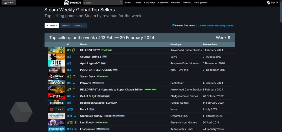282x132 pixels.
Task: Go to next Week 9
Action: pyautogui.click(x=80, y=26)
